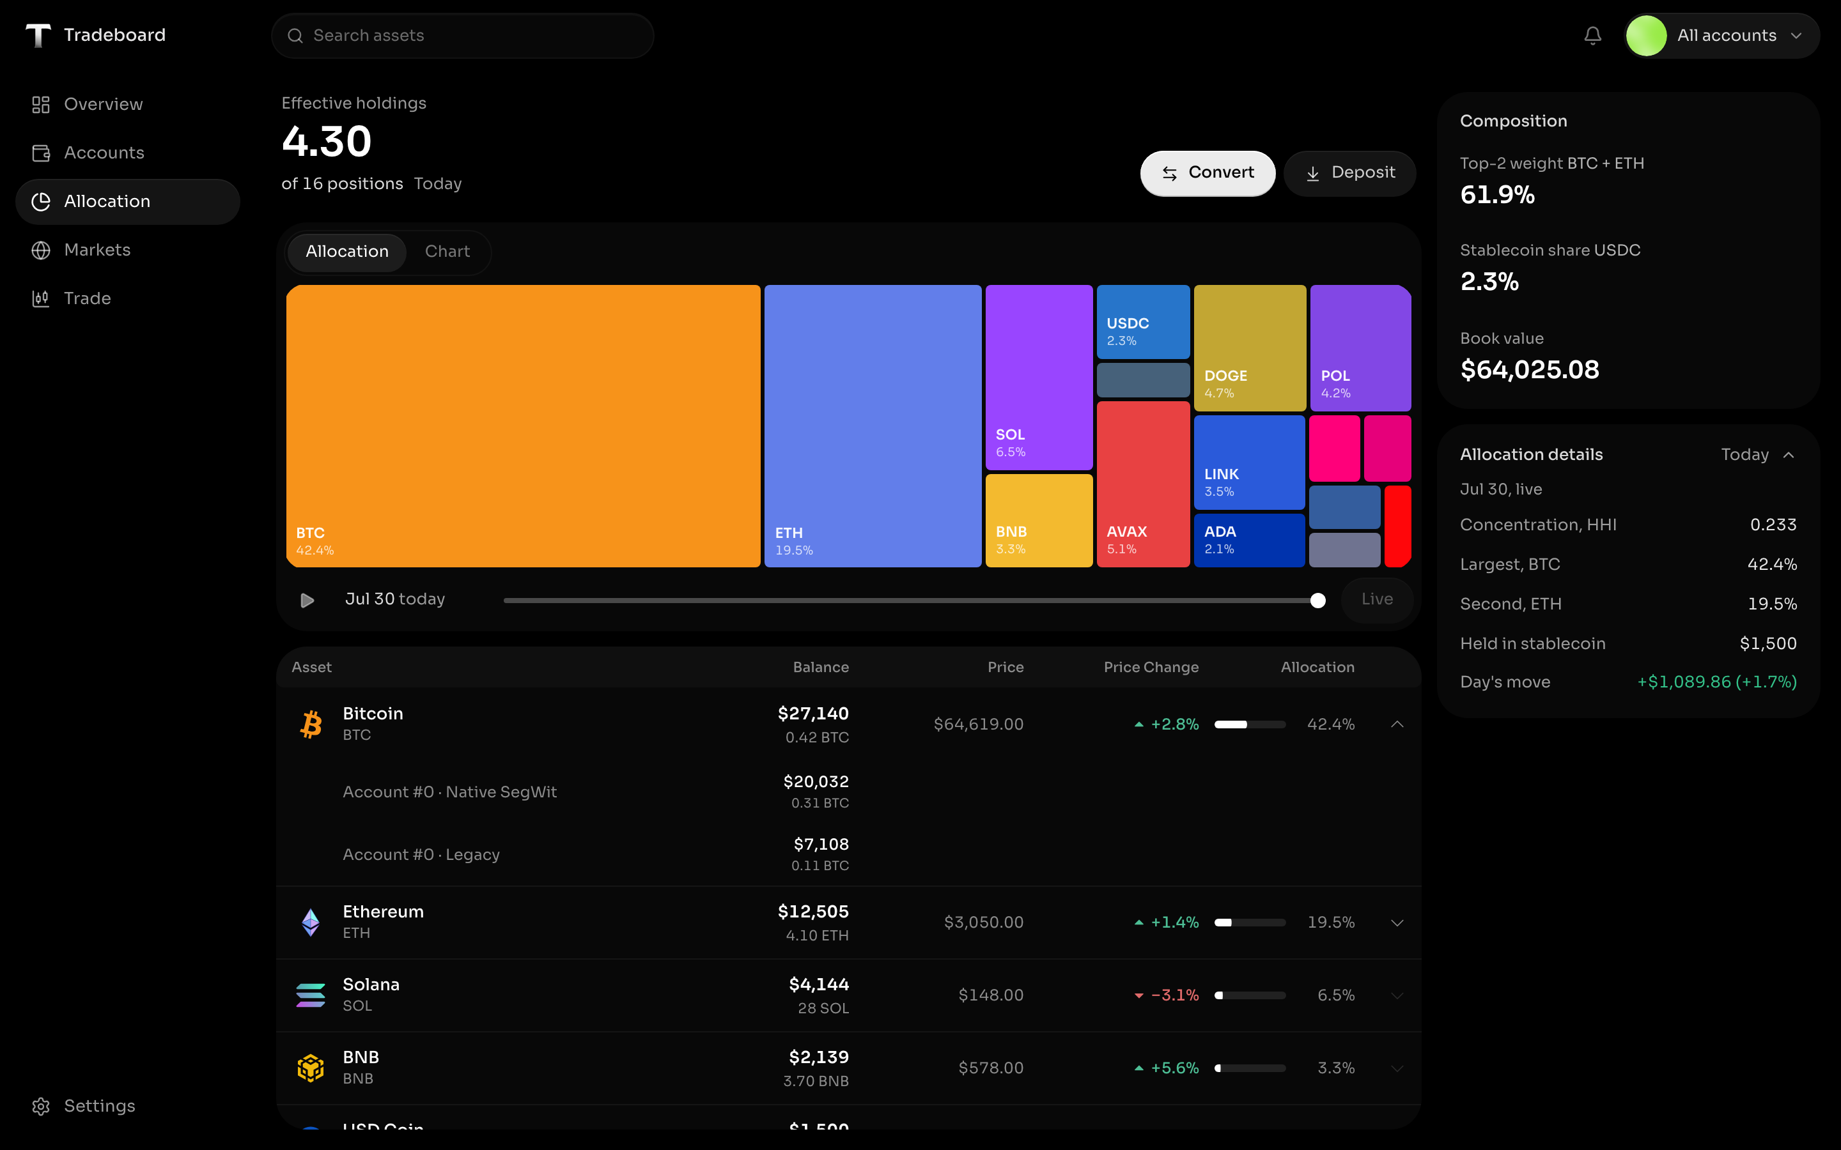Click the Markets globe icon
The width and height of the screenshot is (1841, 1150).
[41, 250]
